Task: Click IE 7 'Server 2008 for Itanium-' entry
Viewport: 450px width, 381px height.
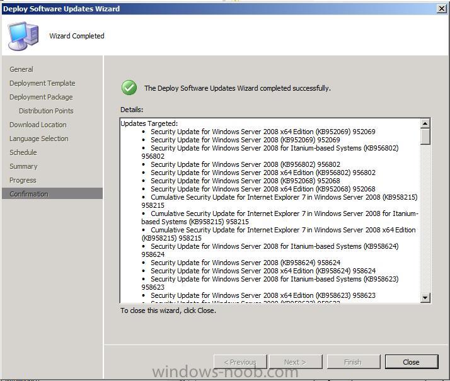Action: click(280, 218)
